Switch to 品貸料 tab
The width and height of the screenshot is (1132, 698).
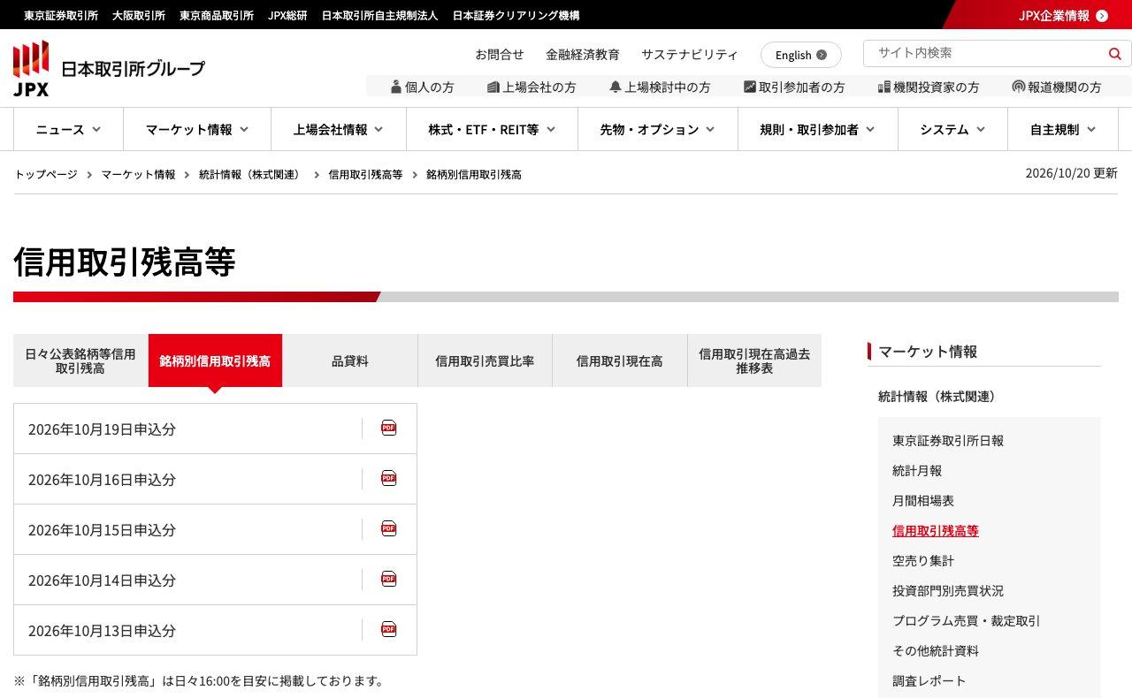tap(350, 360)
